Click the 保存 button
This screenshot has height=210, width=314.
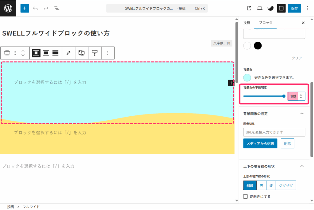pyautogui.click(x=294, y=8)
